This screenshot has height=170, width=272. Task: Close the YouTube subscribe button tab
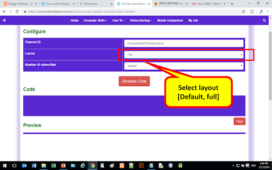(x=149, y=4)
